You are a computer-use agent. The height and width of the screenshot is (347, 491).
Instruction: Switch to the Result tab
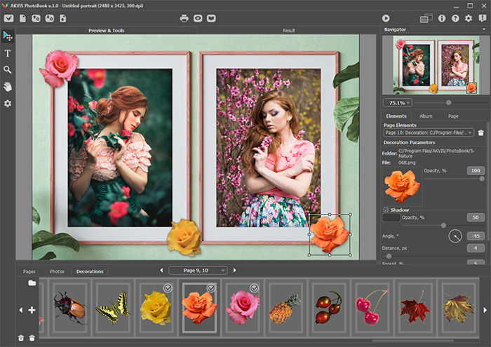point(289,30)
